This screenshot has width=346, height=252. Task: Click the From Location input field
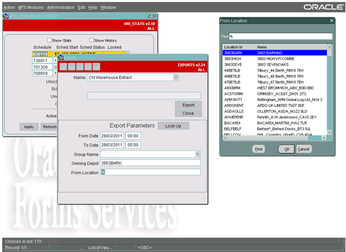click(151, 172)
